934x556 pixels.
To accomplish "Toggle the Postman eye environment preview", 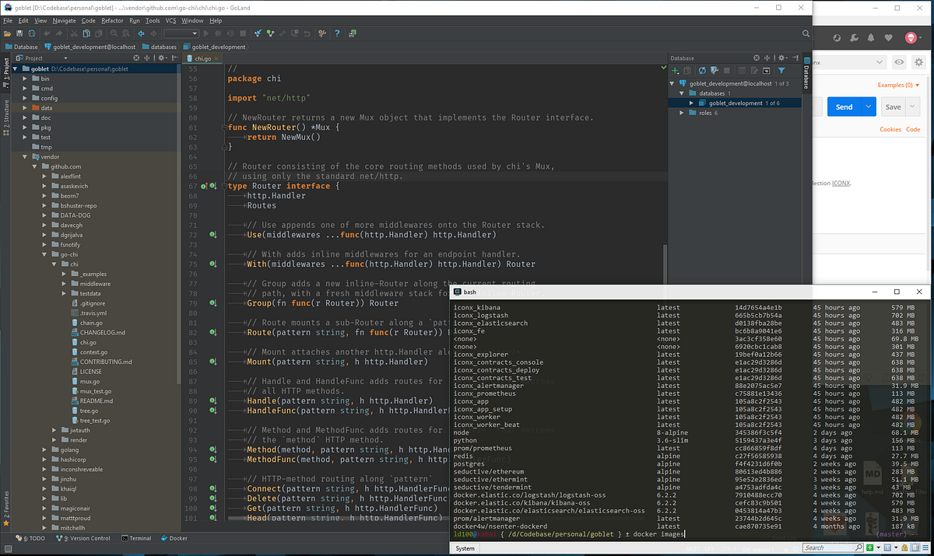I will pyautogui.click(x=899, y=62).
